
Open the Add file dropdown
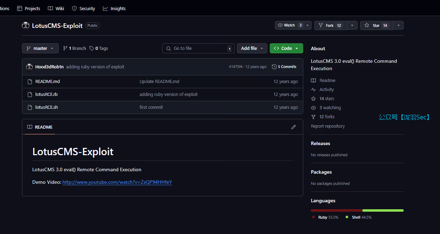[252, 48]
